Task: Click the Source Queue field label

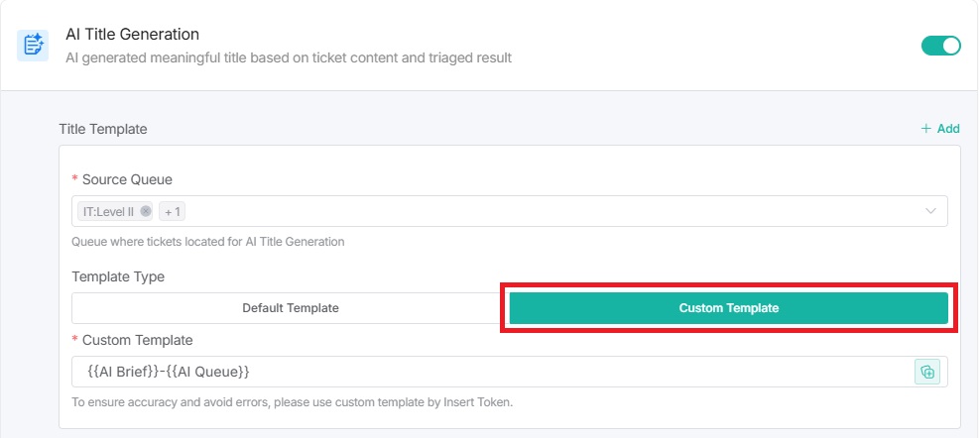Action: click(x=127, y=179)
